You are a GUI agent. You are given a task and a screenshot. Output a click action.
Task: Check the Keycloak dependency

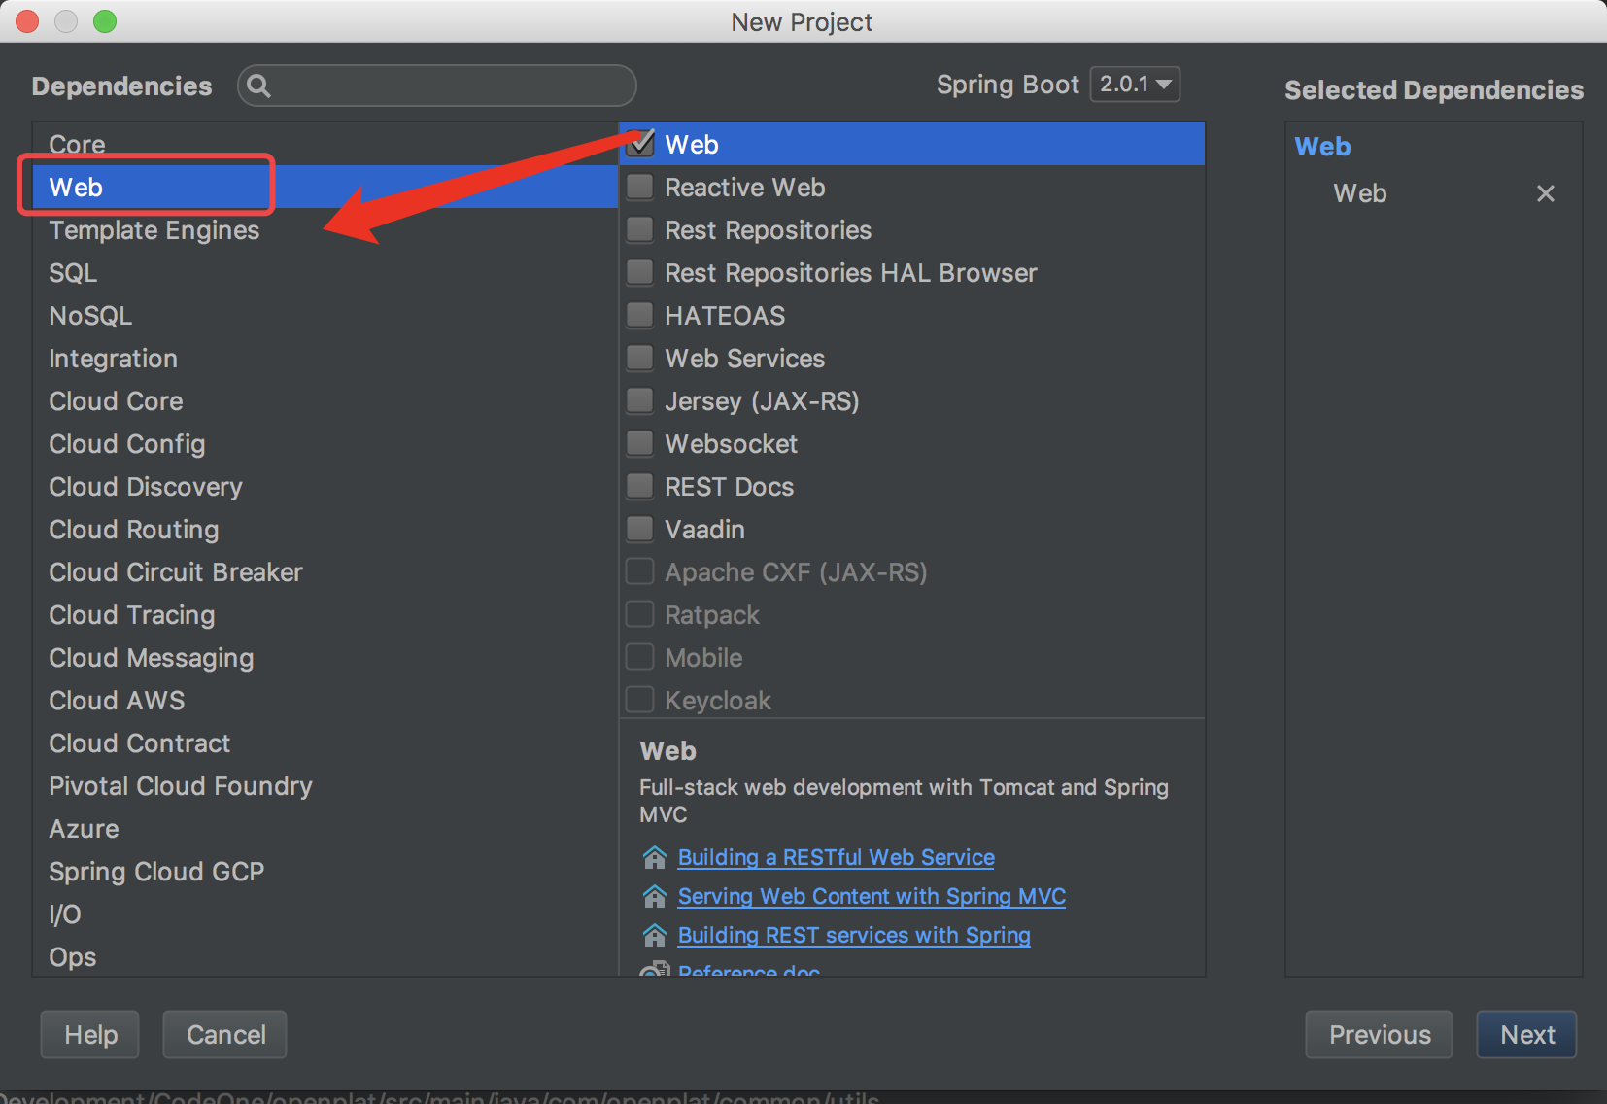pos(640,700)
